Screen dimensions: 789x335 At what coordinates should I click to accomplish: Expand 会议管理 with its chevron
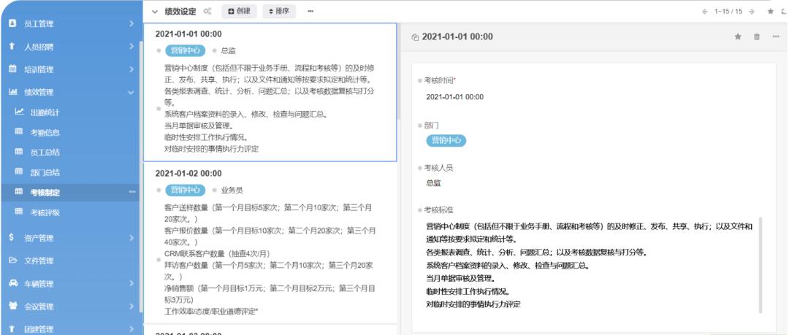131,306
